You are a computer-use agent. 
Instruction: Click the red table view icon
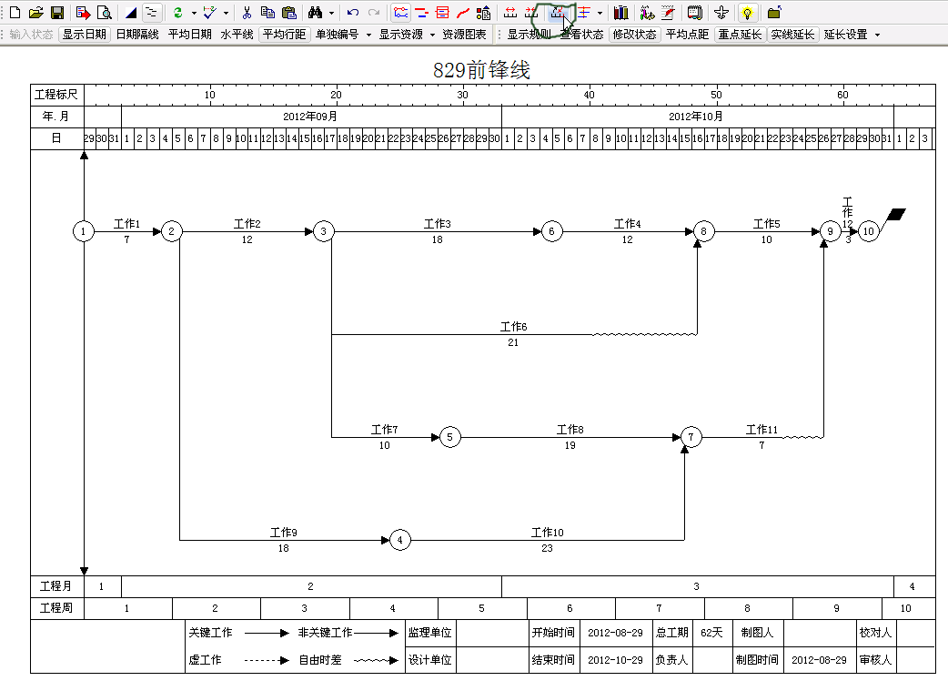[x=442, y=12]
